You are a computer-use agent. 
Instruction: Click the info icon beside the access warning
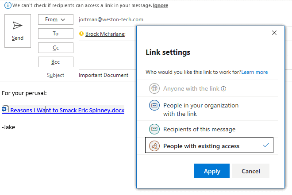[8, 5]
